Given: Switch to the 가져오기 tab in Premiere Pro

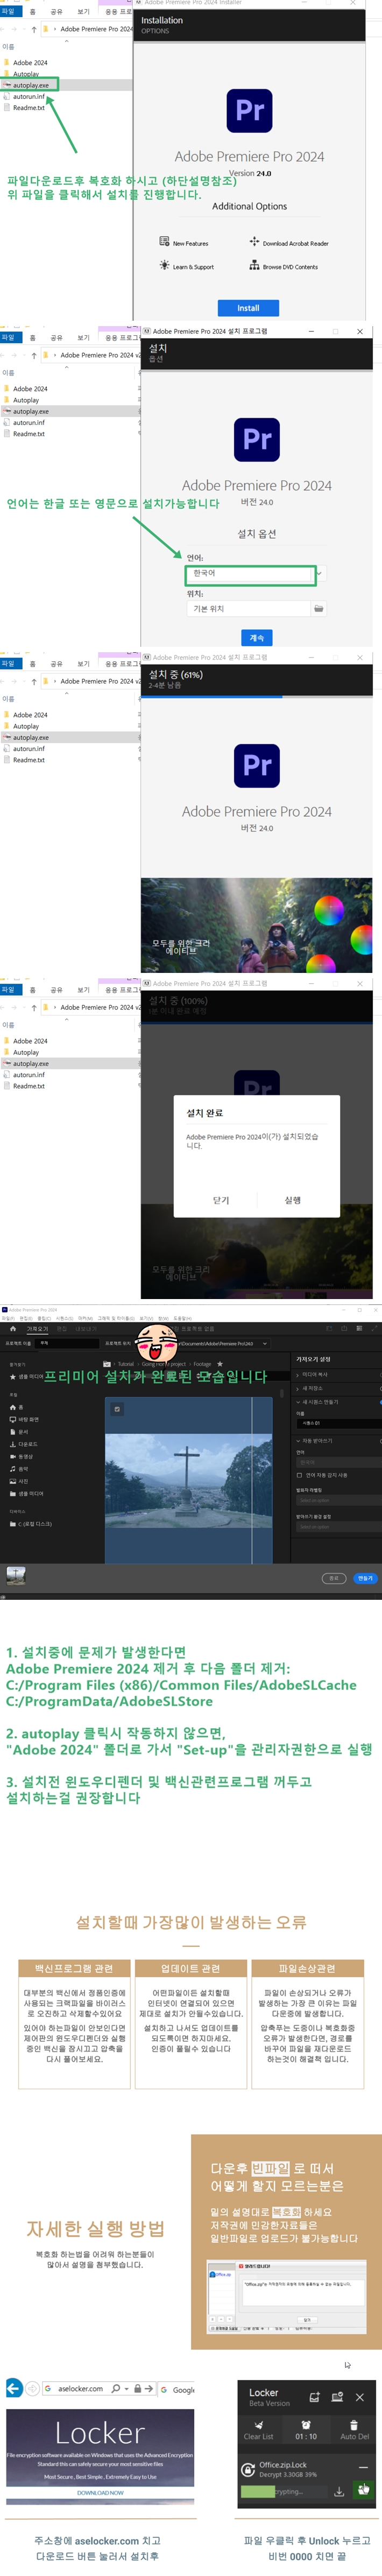Looking at the screenshot, I should click(37, 1329).
